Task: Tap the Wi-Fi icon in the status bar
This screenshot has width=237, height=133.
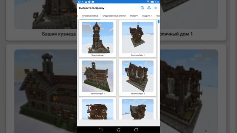Action: 148,1
